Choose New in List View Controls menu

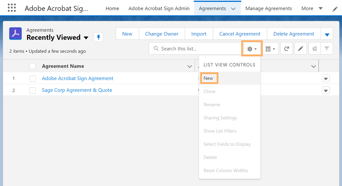tap(208, 78)
